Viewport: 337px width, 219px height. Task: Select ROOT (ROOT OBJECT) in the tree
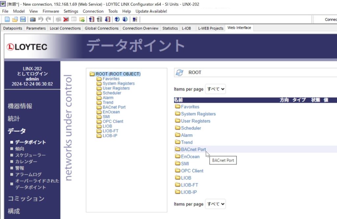(x=116, y=74)
